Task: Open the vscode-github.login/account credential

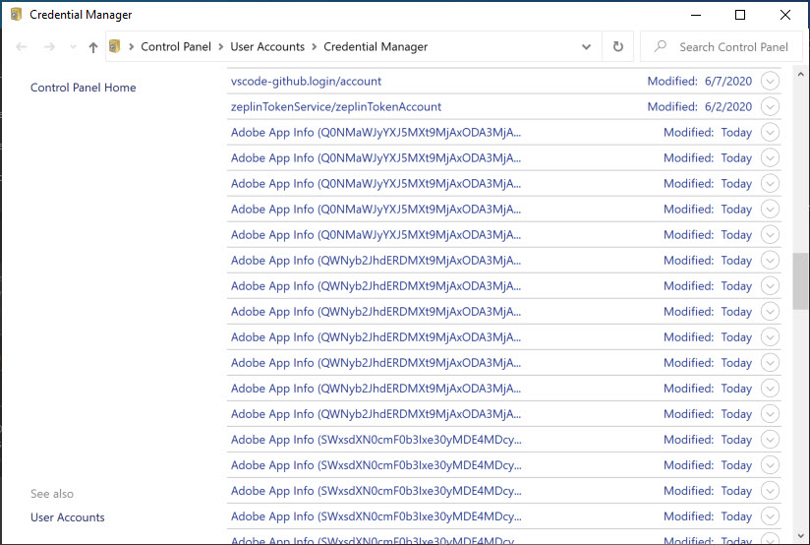Action: [306, 82]
